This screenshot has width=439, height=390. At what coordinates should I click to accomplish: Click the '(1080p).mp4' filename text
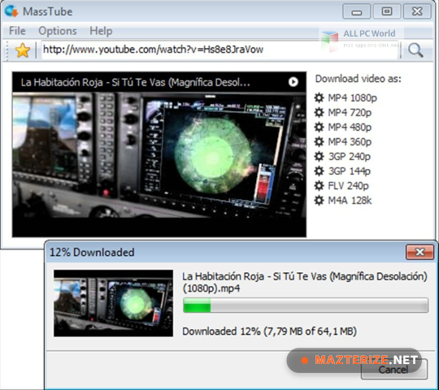click(211, 288)
